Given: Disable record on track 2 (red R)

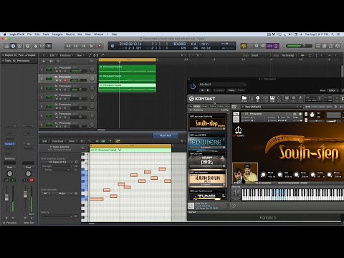Looking at the screenshot, I should (65, 80).
